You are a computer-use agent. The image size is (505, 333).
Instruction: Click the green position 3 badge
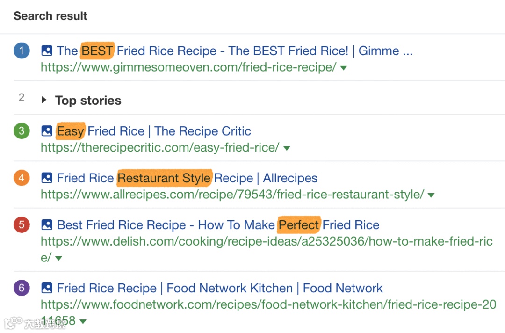22,131
